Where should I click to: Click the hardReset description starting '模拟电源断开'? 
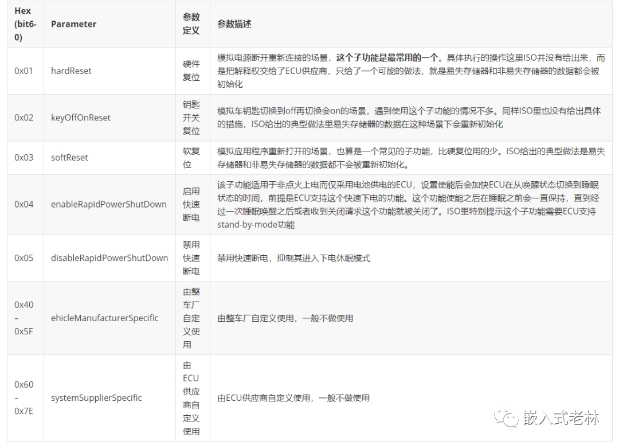(x=411, y=71)
